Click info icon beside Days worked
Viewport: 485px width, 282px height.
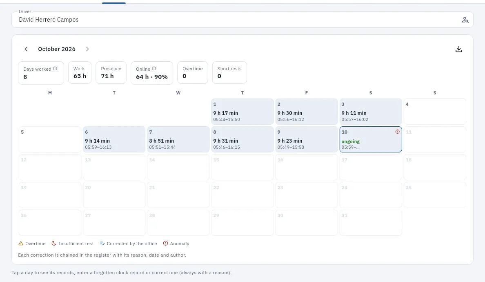(55, 69)
